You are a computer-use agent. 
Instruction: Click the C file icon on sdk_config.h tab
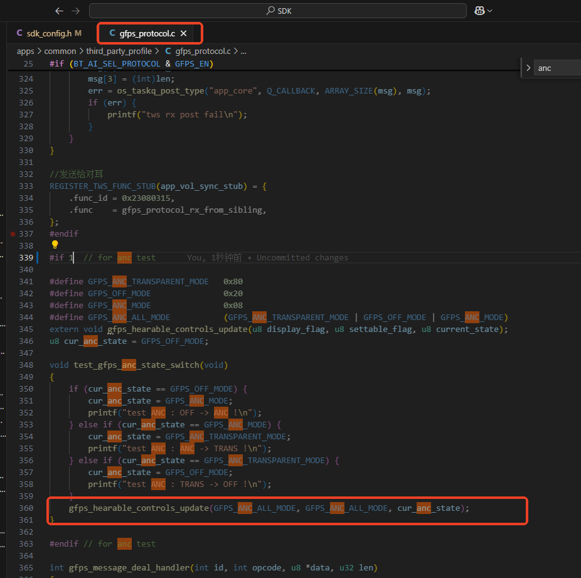pyautogui.click(x=19, y=33)
